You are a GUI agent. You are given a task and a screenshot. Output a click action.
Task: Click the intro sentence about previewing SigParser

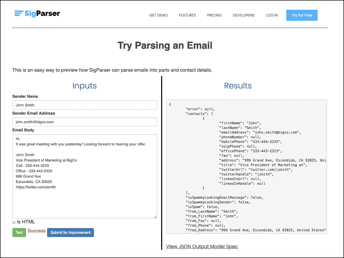[112, 70]
